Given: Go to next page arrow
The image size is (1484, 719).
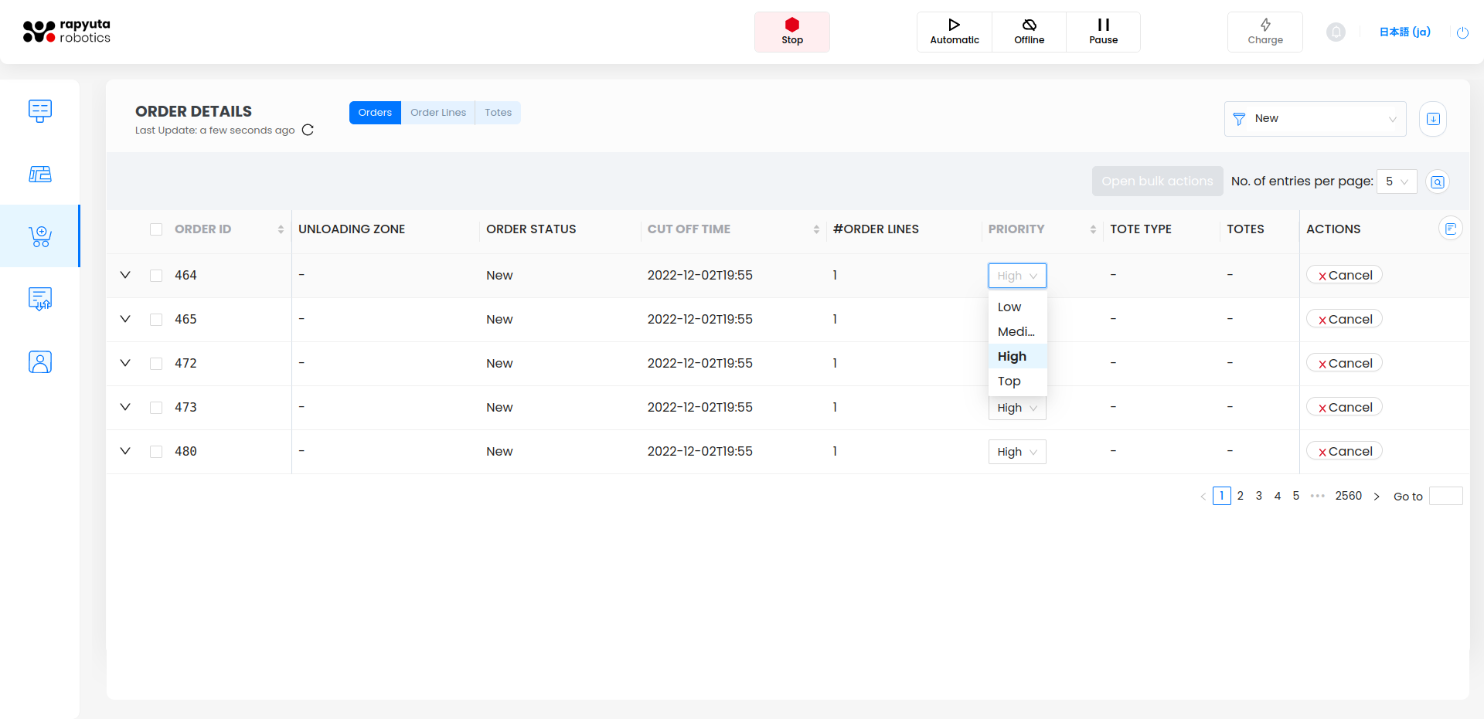Looking at the screenshot, I should [1377, 497].
